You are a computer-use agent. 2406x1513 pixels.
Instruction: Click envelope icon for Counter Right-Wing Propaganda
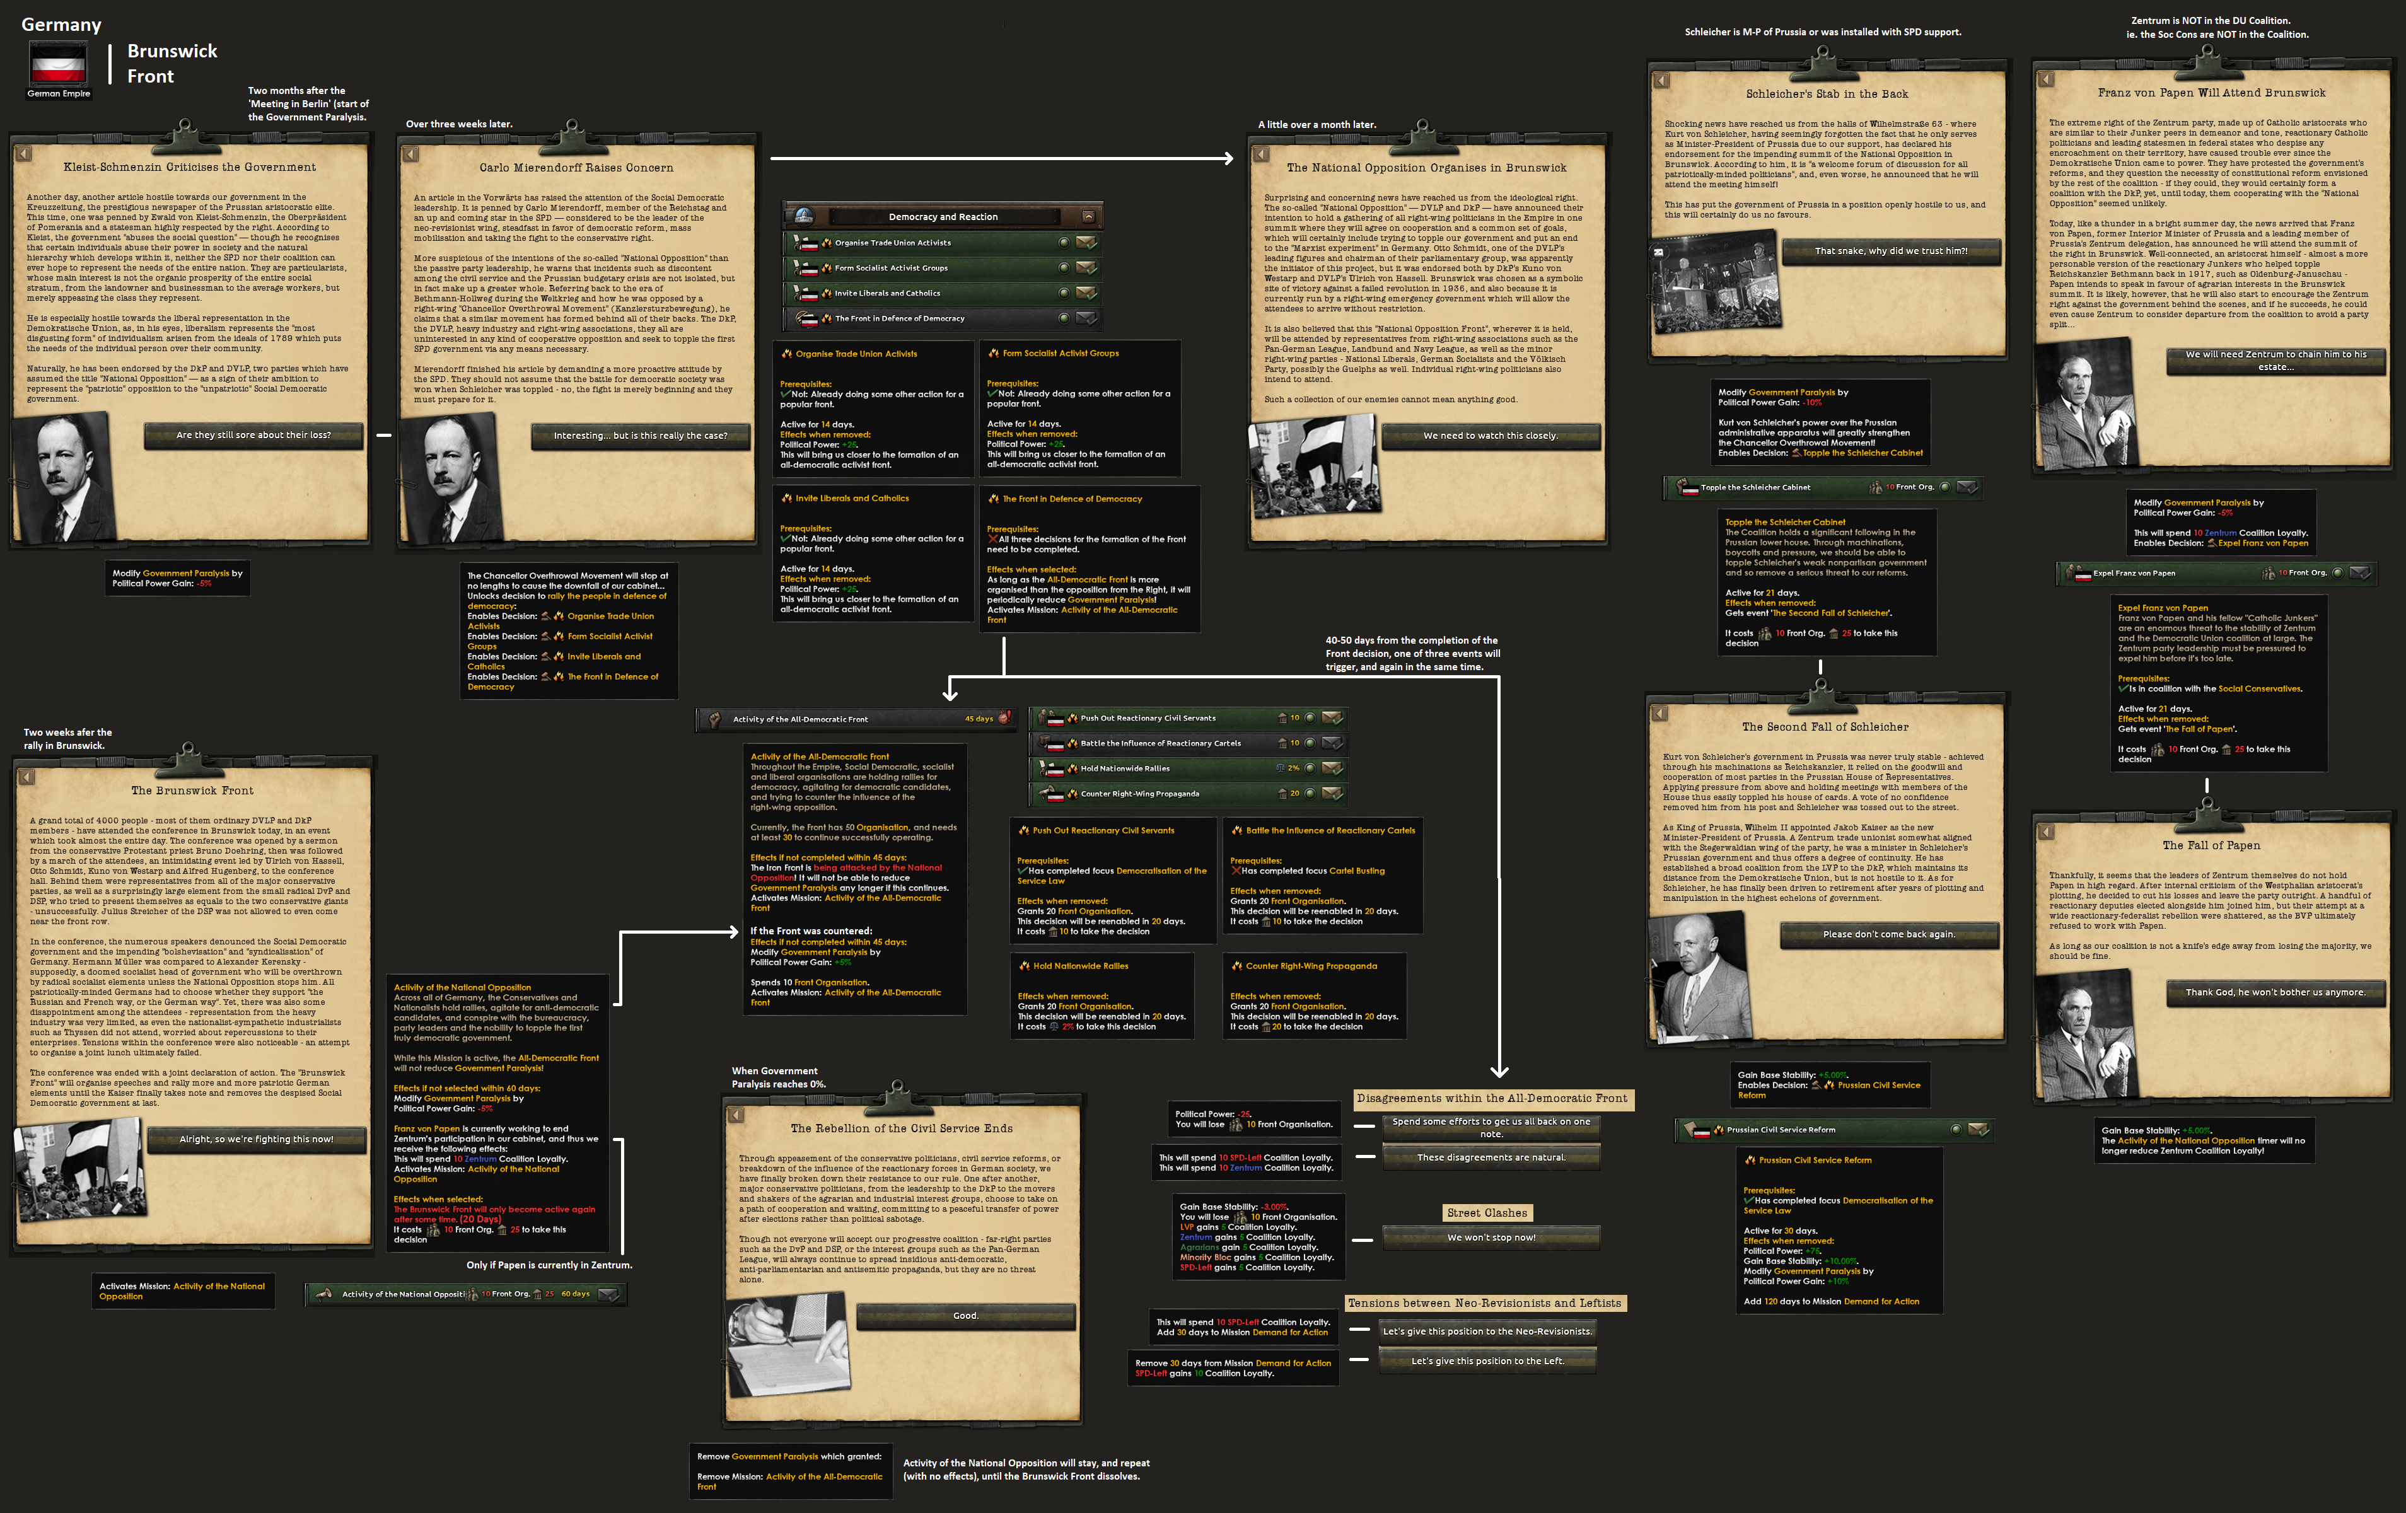(x=1332, y=794)
